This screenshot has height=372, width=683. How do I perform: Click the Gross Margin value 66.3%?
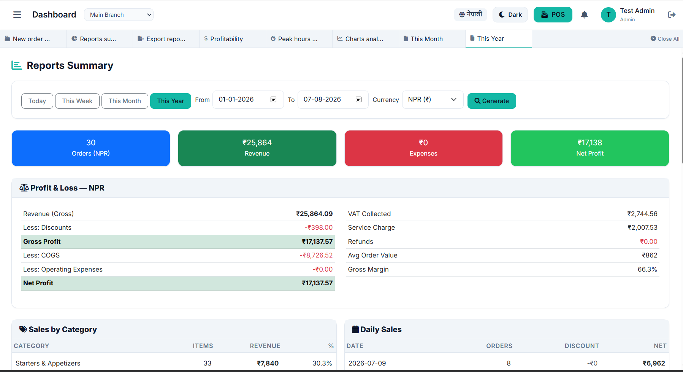coord(647,269)
